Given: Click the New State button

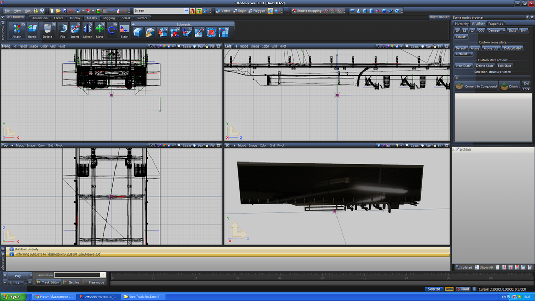Looking at the screenshot, I should pyautogui.click(x=463, y=66).
